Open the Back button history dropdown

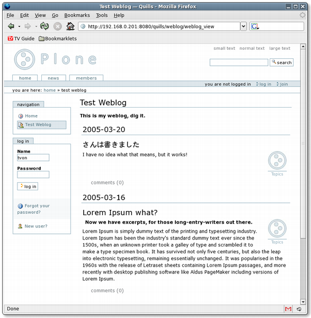point(19,26)
